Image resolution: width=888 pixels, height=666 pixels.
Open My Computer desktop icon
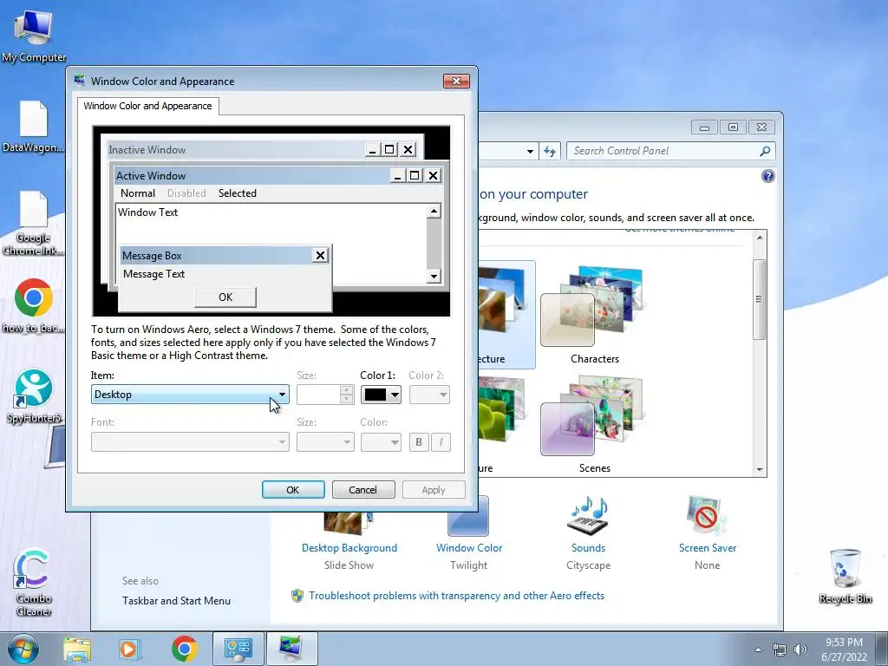(x=34, y=36)
